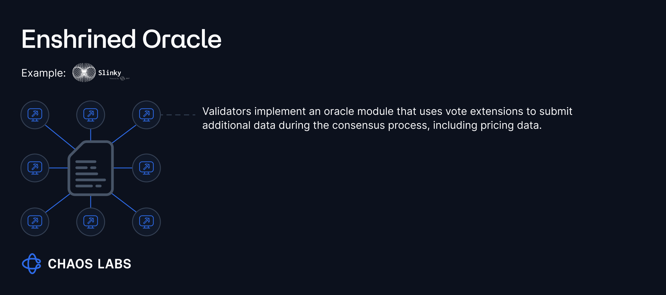666x295 pixels.
Task: Click the 'Validators implement an oracle module' text line
Action: coord(387,111)
